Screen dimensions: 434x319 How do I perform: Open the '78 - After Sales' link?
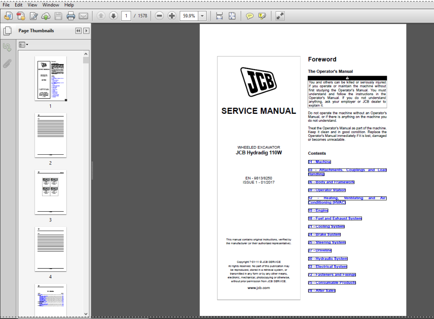[322, 290]
